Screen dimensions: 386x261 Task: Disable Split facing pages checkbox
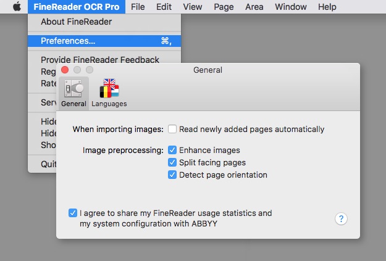[173, 162]
